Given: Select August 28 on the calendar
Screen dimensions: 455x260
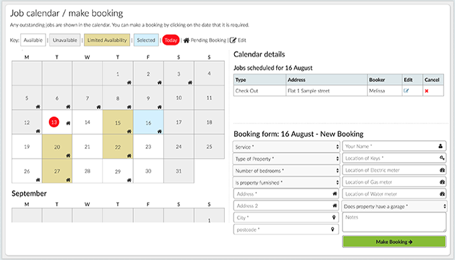Looking at the screenshot, I should click(88, 171).
